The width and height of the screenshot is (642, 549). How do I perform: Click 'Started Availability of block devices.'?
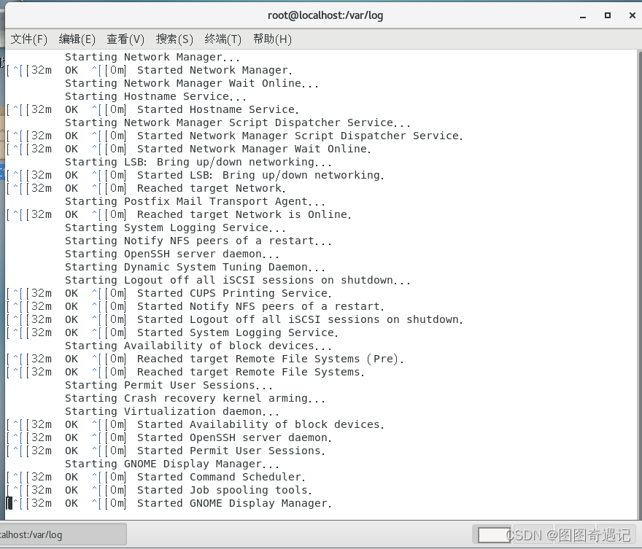click(x=260, y=424)
